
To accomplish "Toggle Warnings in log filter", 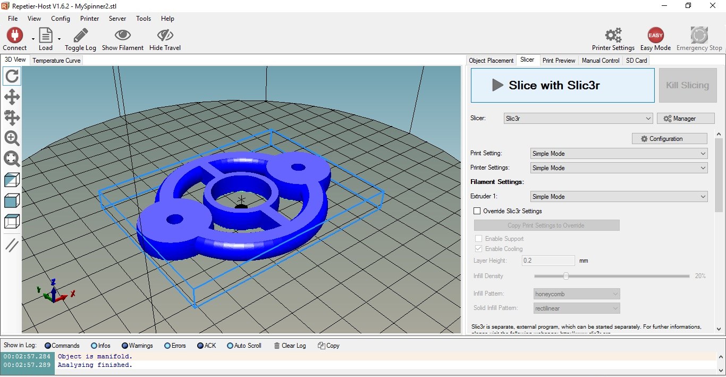I will click(x=137, y=346).
